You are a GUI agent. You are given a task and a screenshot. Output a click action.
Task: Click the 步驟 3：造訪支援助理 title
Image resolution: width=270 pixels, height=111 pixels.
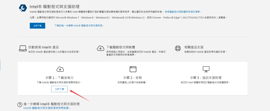[206, 78]
